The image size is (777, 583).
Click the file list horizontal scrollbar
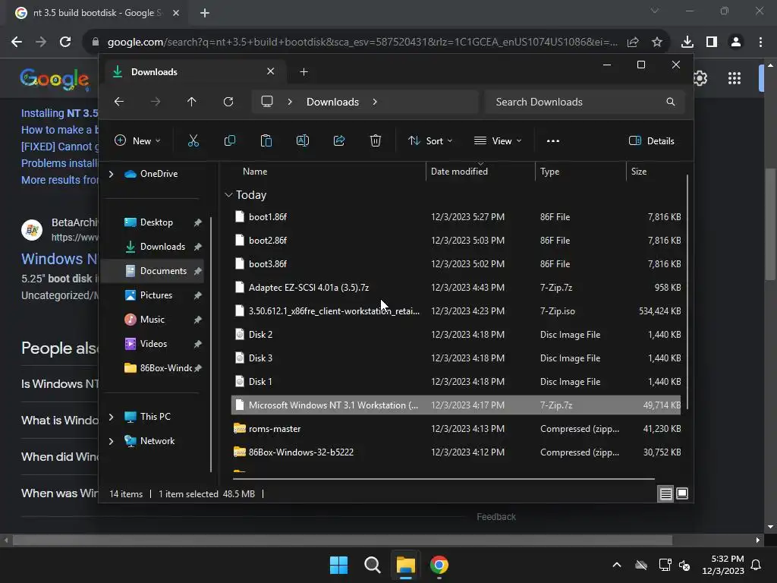(x=443, y=479)
